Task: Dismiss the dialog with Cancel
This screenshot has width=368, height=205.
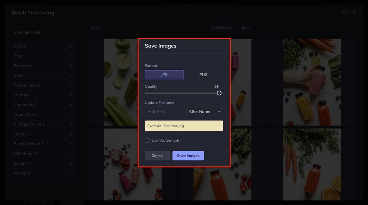Action: coord(157,156)
